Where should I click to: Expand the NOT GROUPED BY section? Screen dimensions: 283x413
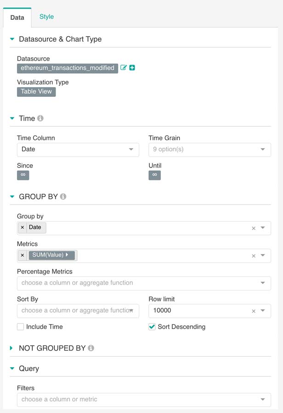(12, 348)
